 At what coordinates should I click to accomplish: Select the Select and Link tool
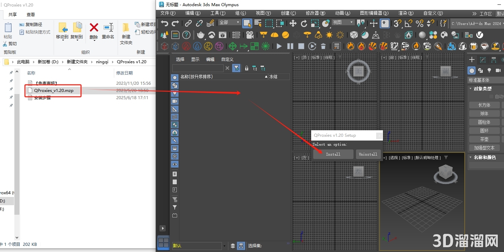pyautogui.click(x=188, y=23)
